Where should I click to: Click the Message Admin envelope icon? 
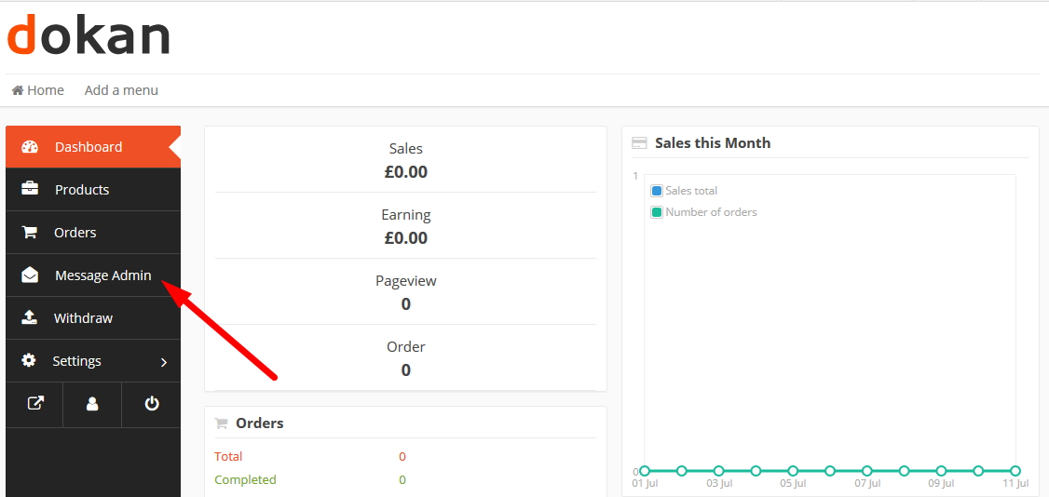pyautogui.click(x=30, y=275)
